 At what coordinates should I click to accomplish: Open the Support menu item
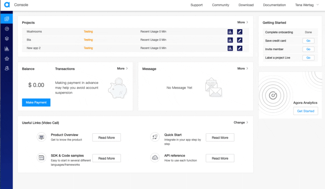point(196,5)
